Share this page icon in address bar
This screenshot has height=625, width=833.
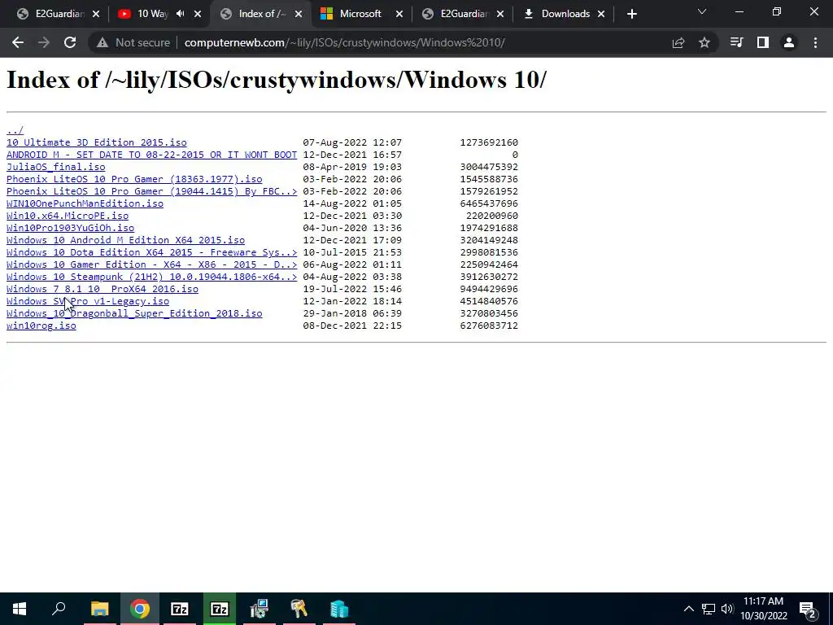tap(678, 42)
